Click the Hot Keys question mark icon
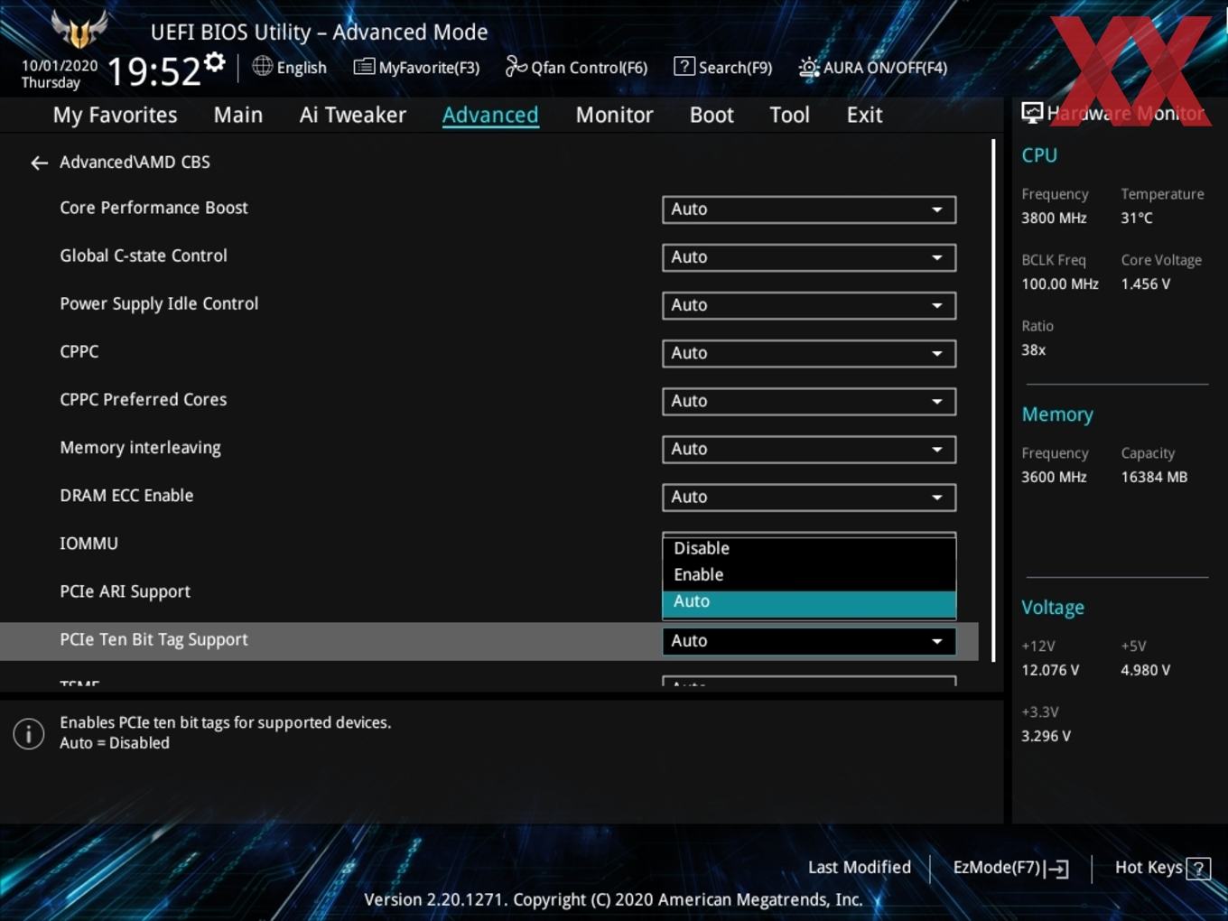This screenshot has height=921, width=1228. [1198, 869]
